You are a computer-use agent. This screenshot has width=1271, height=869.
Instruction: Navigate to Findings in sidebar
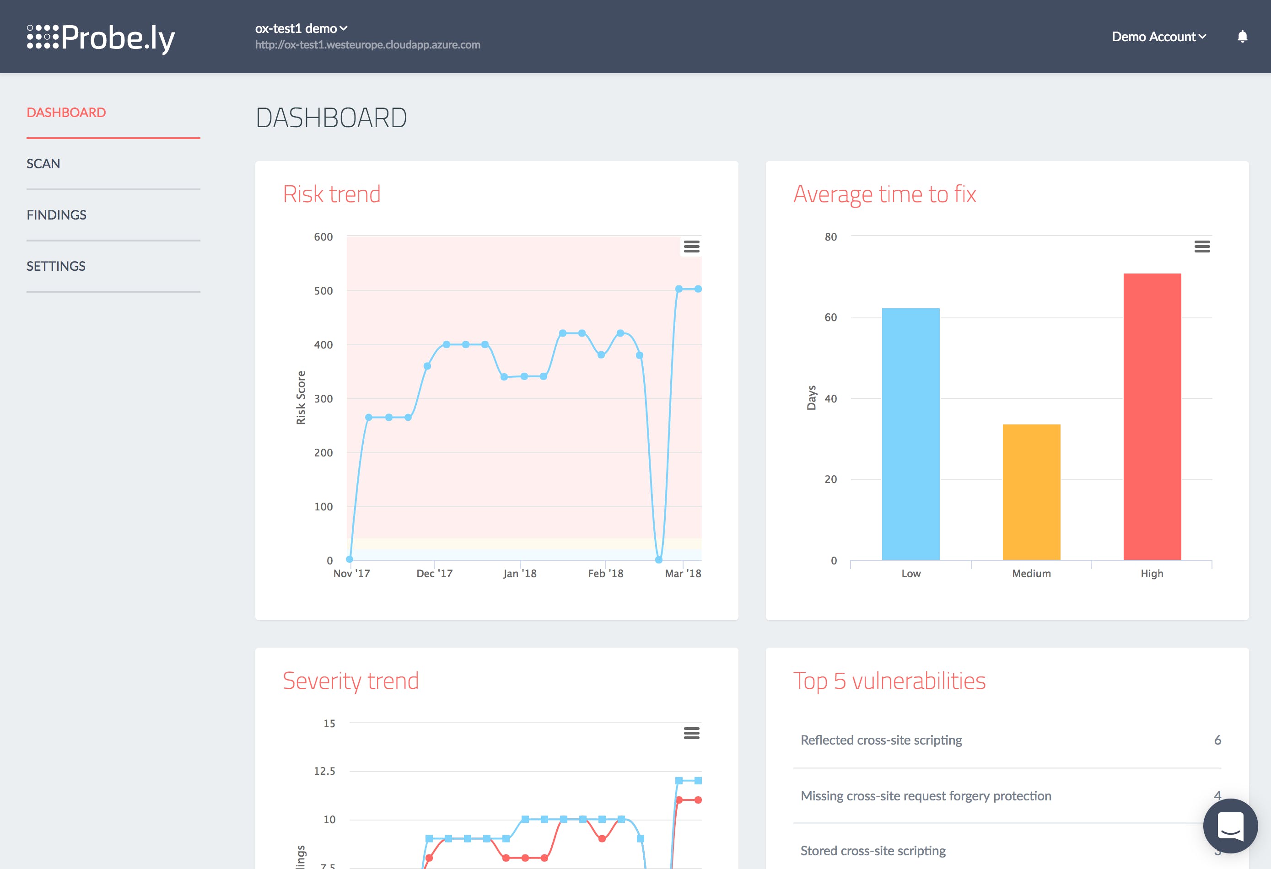56,215
